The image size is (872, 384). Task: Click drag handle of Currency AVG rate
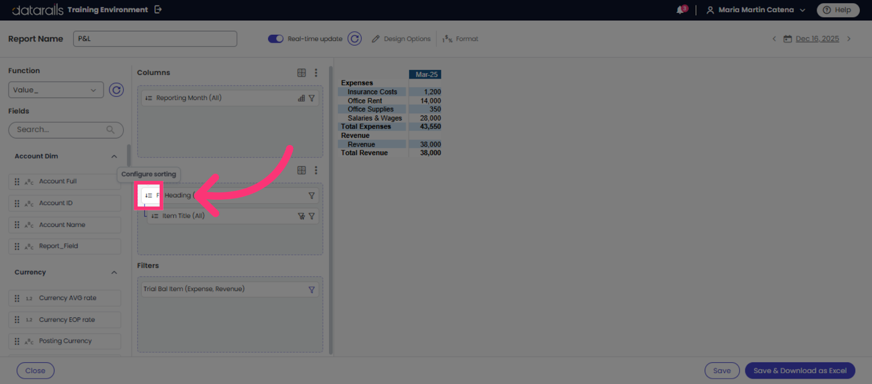pos(17,298)
